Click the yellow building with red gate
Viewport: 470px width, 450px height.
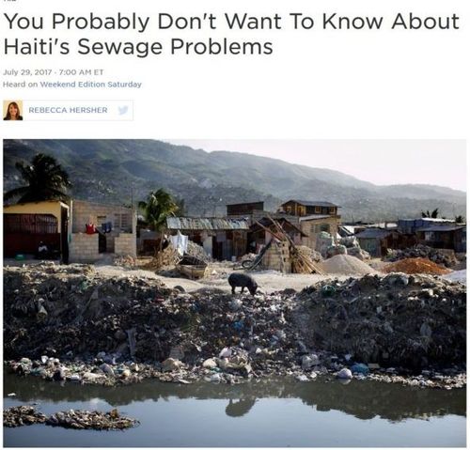[x=35, y=229]
